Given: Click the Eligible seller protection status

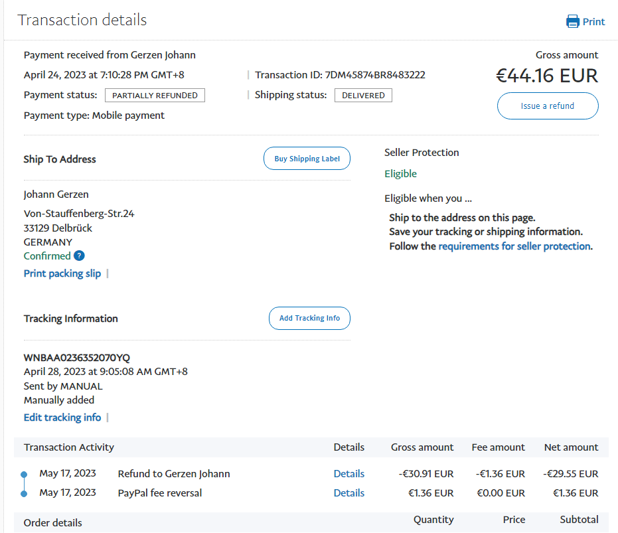Looking at the screenshot, I should (400, 174).
